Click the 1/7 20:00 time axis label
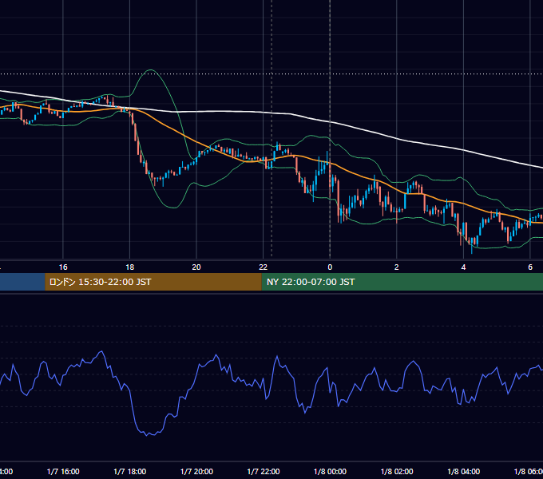Screen dimensions: 543x479 click(x=196, y=471)
